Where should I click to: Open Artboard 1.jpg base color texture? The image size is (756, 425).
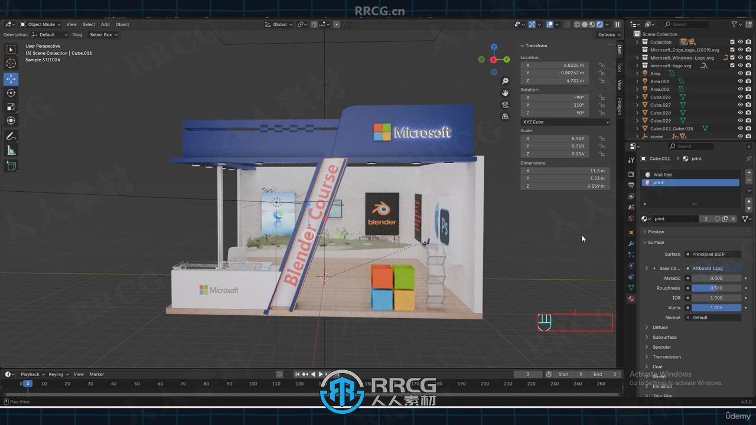click(712, 269)
